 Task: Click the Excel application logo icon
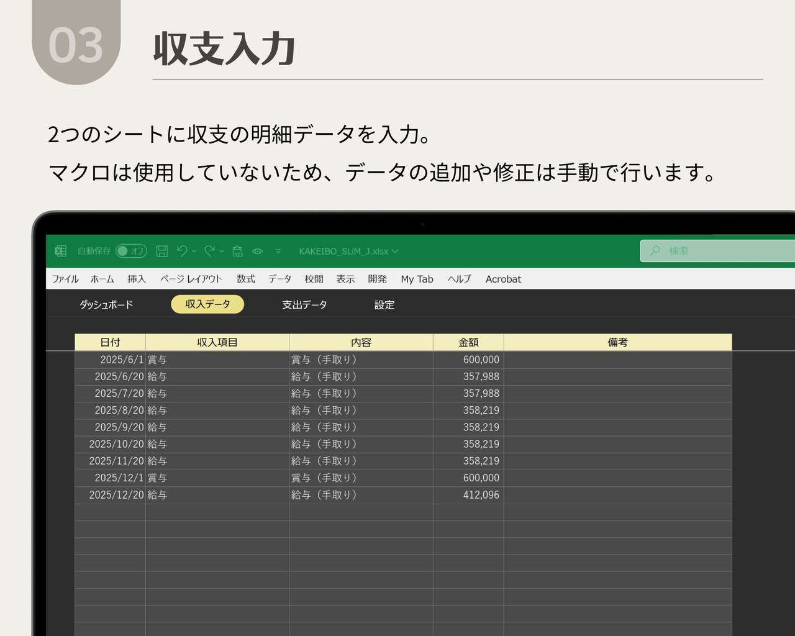pos(61,251)
